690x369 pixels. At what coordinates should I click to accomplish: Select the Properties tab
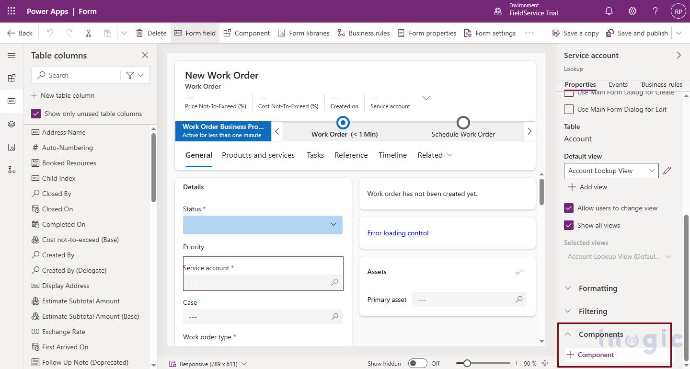click(580, 84)
